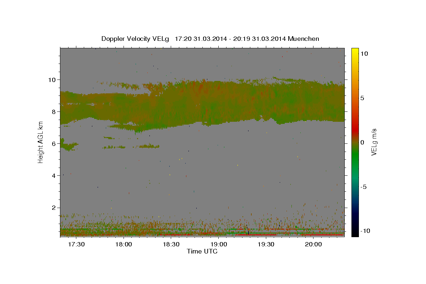Click the 20:00 time tick label

pos(313,244)
